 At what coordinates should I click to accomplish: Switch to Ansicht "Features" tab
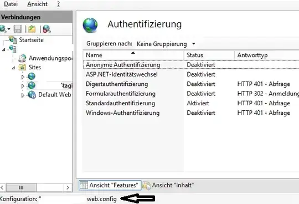[110, 185]
